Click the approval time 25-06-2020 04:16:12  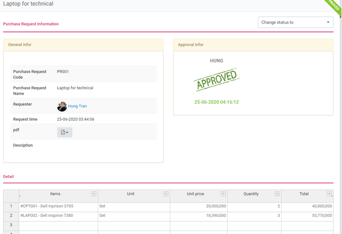[216, 102]
